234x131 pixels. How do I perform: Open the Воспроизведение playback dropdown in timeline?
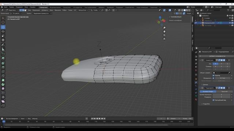[13, 119]
